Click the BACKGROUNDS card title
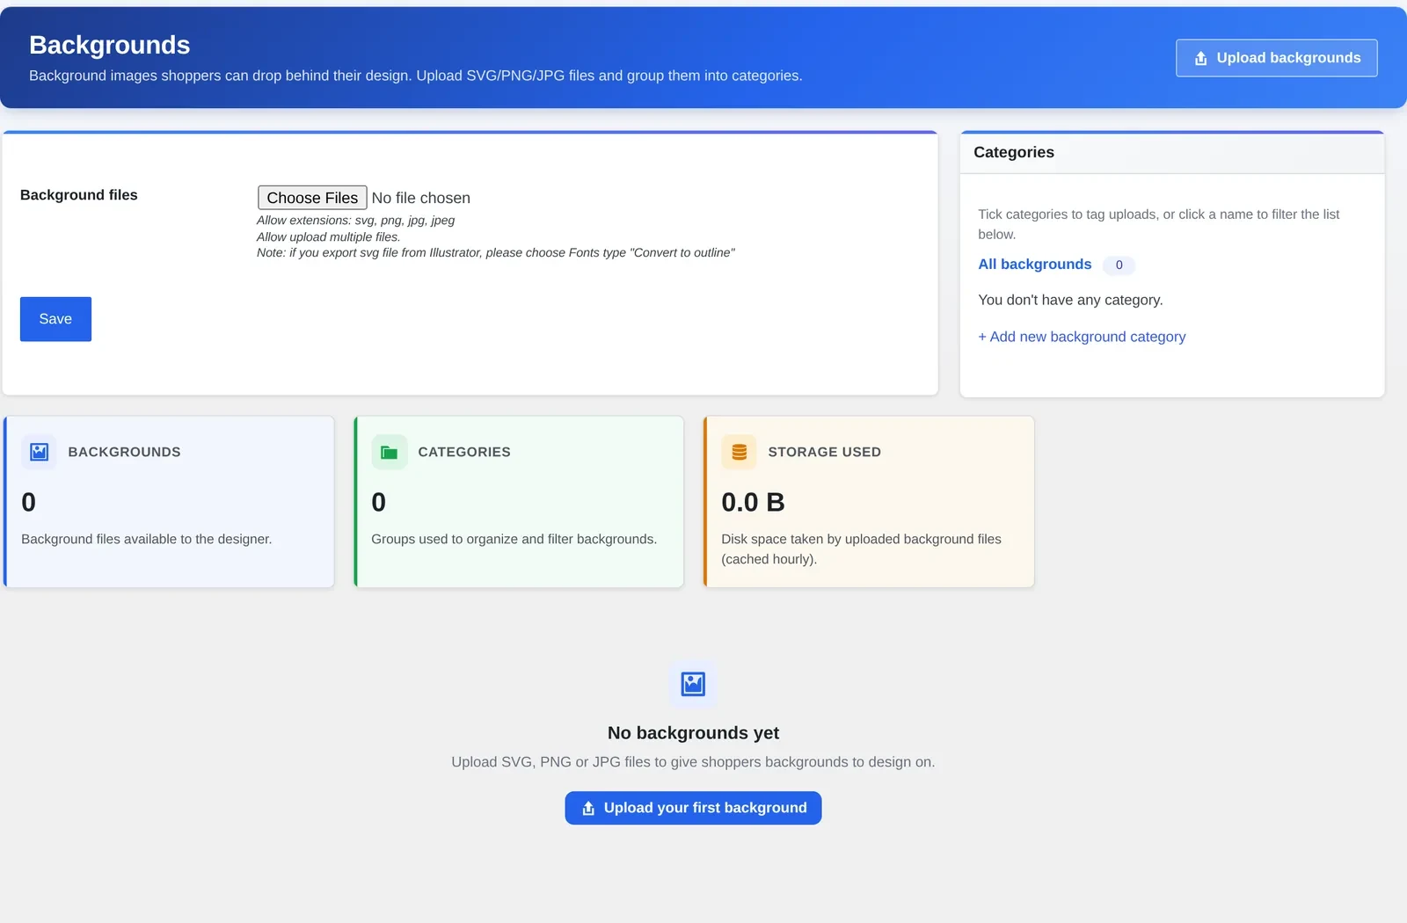The width and height of the screenshot is (1407, 923). pos(124,452)
